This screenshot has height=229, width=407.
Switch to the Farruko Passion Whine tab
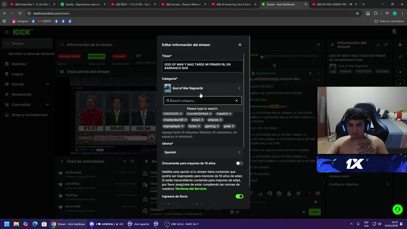click(183, 4)
